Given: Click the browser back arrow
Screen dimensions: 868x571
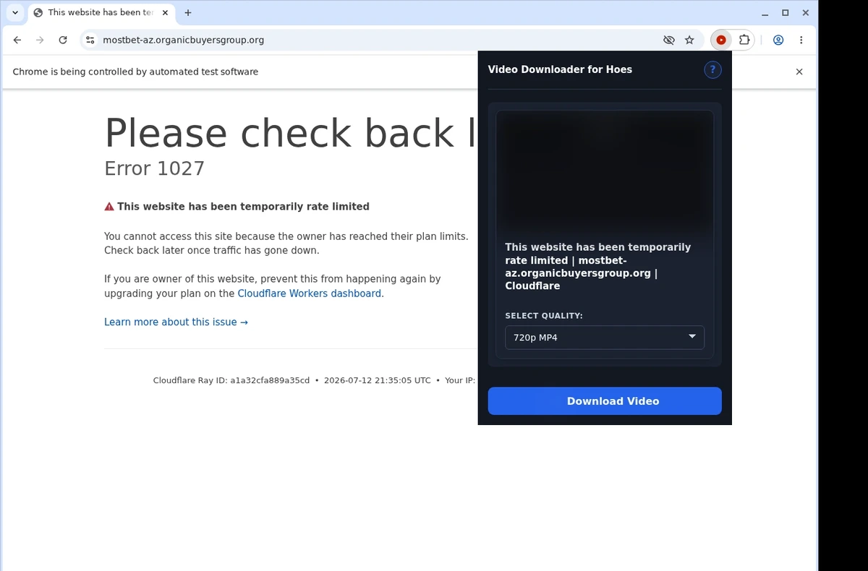Looking at the screenshot, I should pos(17,40).
